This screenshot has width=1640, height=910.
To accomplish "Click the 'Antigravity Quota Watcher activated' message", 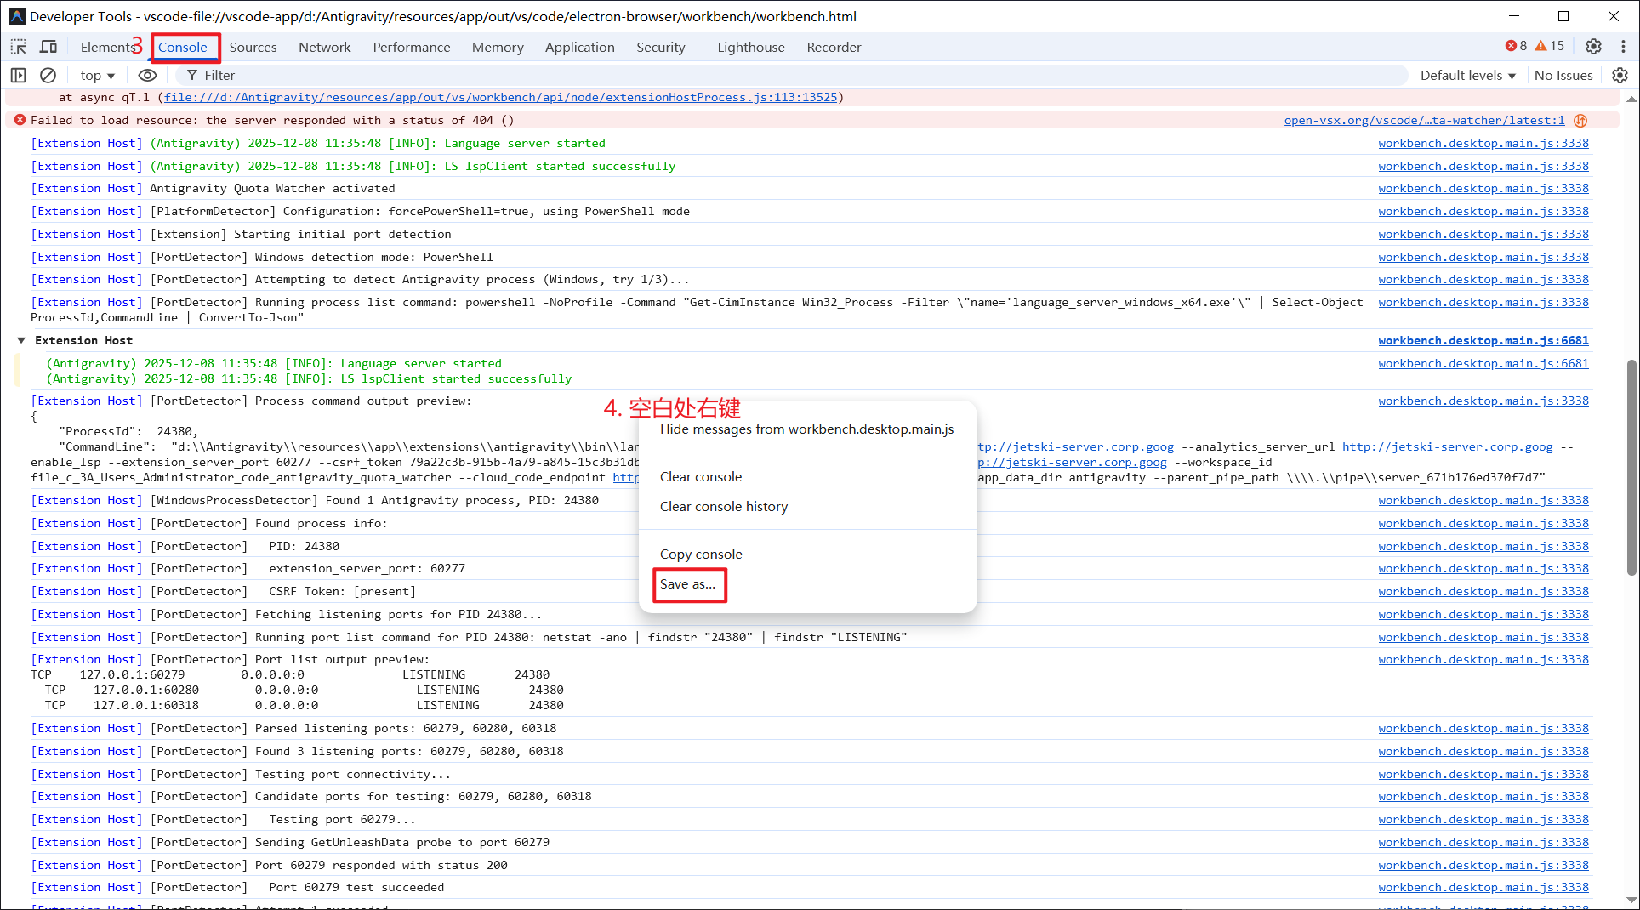I will [x=272, y=188].
